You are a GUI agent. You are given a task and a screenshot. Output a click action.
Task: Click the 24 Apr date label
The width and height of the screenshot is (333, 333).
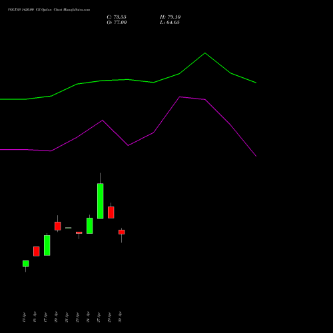click(x=88, y=317)
